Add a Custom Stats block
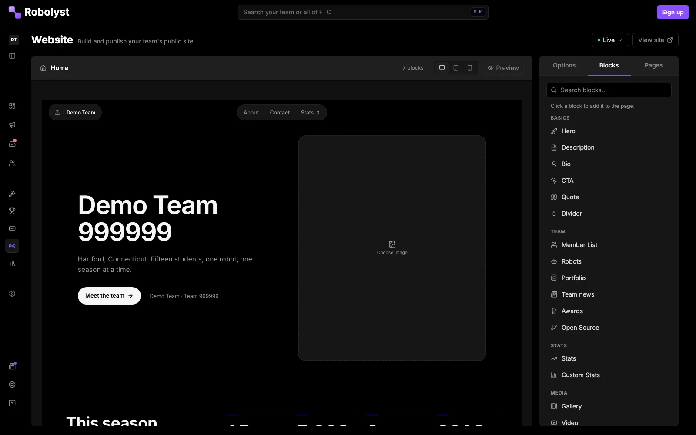The height and width of the screenshot is (435, 696). pos(609,375)
